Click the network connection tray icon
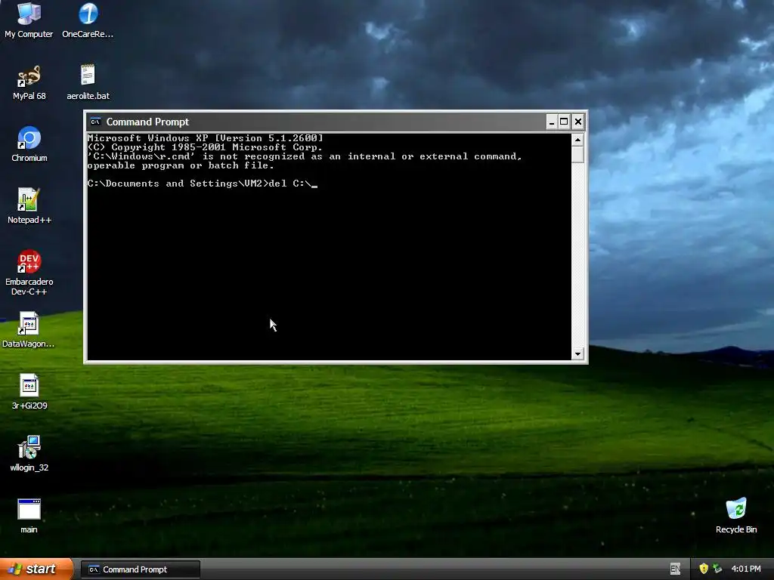Viewport: 774px width, 580px height. pyautogui.click(x=717, y=569)
